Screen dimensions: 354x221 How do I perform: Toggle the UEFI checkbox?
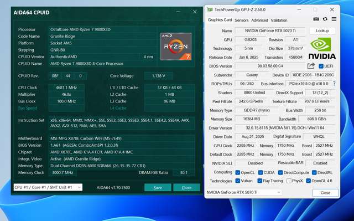tap(321, 66)
